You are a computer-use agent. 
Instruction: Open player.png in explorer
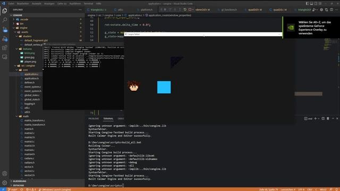[x=30, y=62]
